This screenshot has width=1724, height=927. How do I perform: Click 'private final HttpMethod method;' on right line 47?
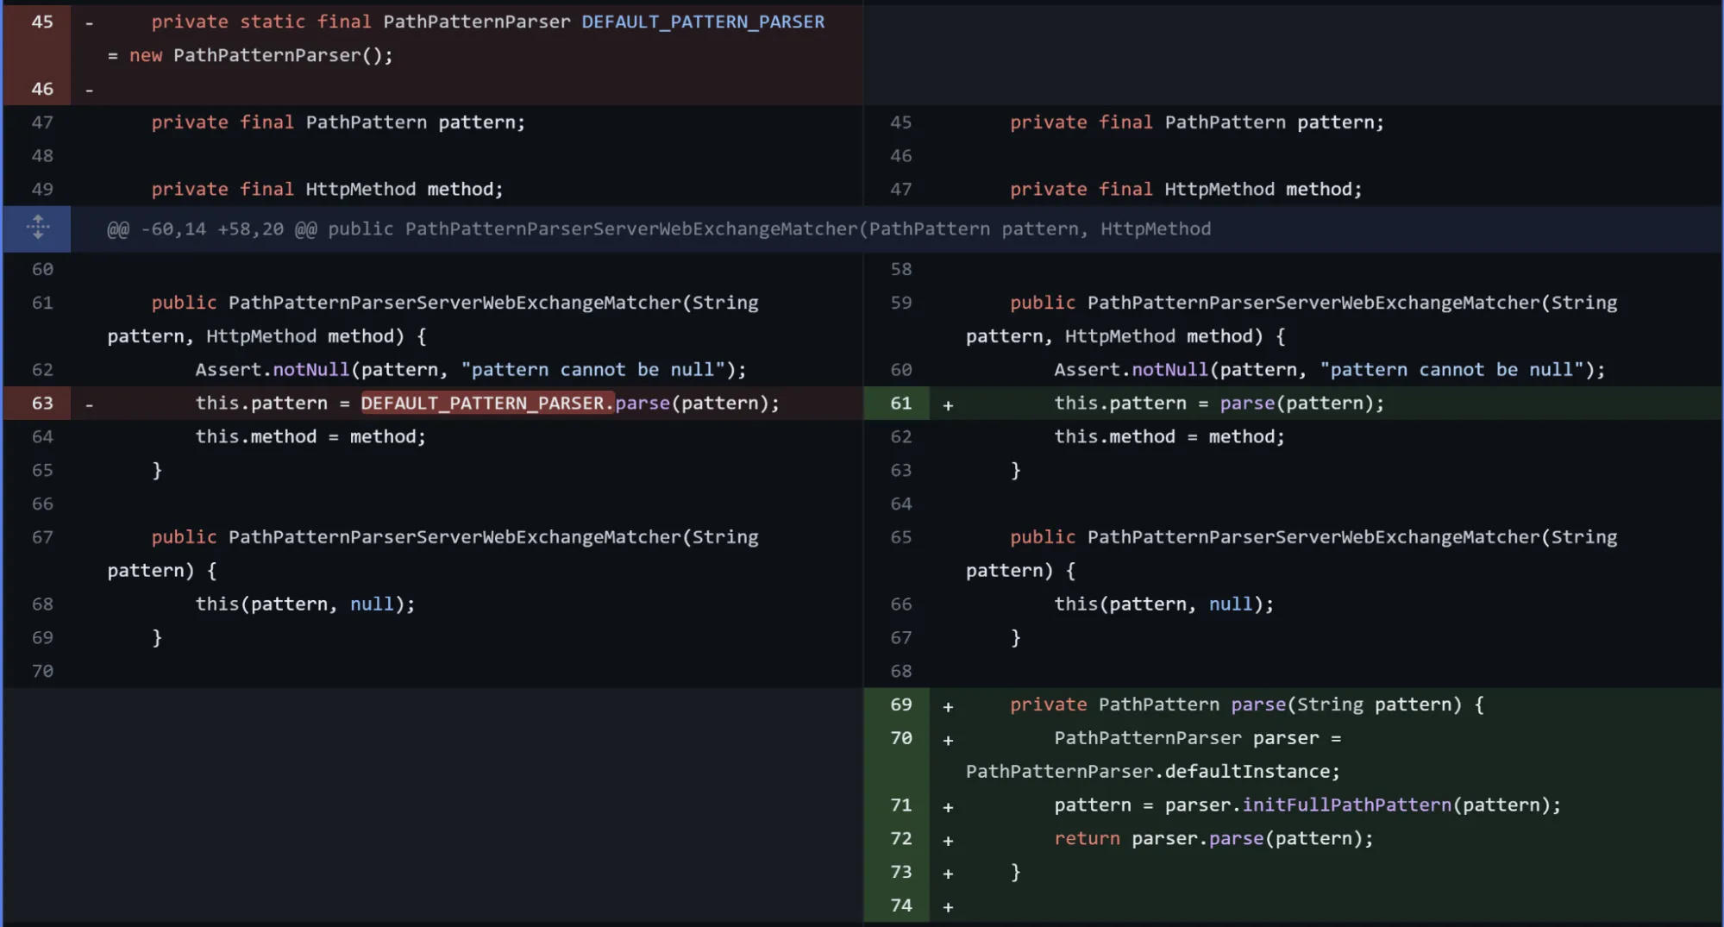(1186, 189)
